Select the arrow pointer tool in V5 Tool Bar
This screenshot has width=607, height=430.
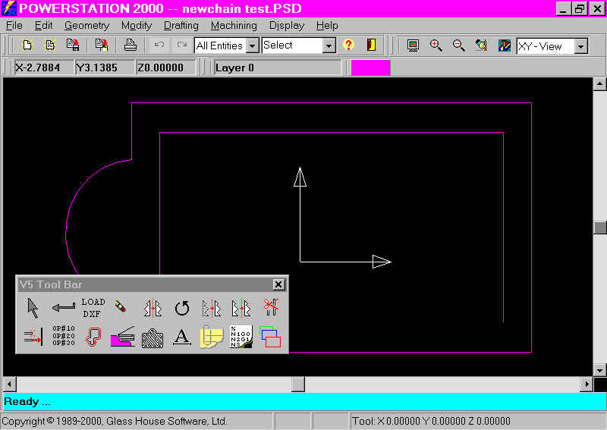click(33, 308)
